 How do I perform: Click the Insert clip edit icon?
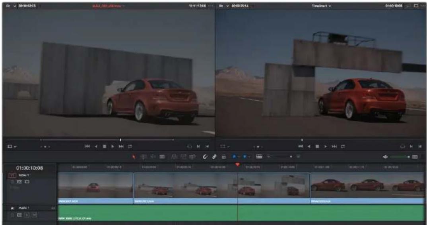pos(174,156)
